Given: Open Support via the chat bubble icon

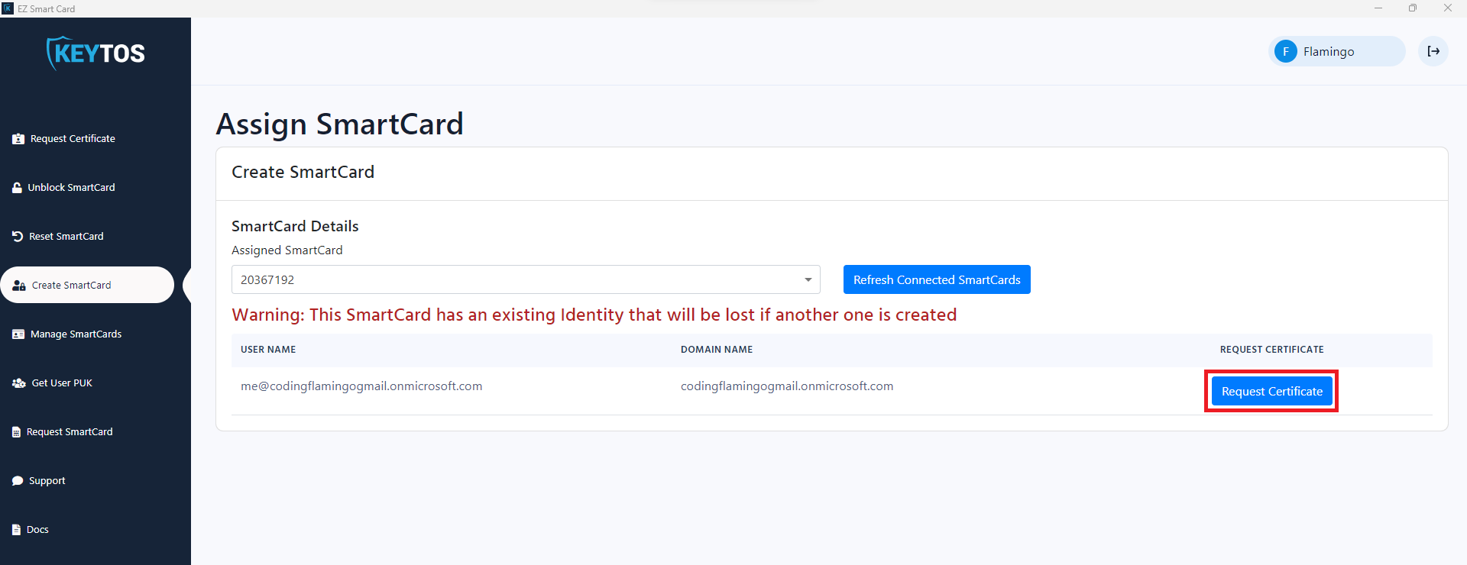Looking at the screenshot, I should pyautogui.click(x=17, y=480).
